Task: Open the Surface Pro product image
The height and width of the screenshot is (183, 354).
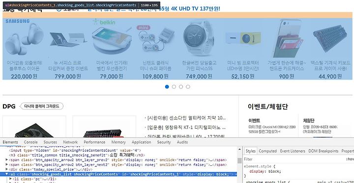Action: click(x=68, y=39)
